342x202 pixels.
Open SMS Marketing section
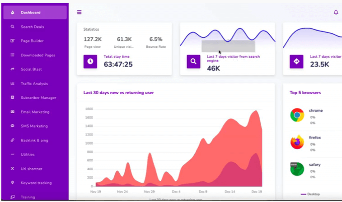coord(35,126)
